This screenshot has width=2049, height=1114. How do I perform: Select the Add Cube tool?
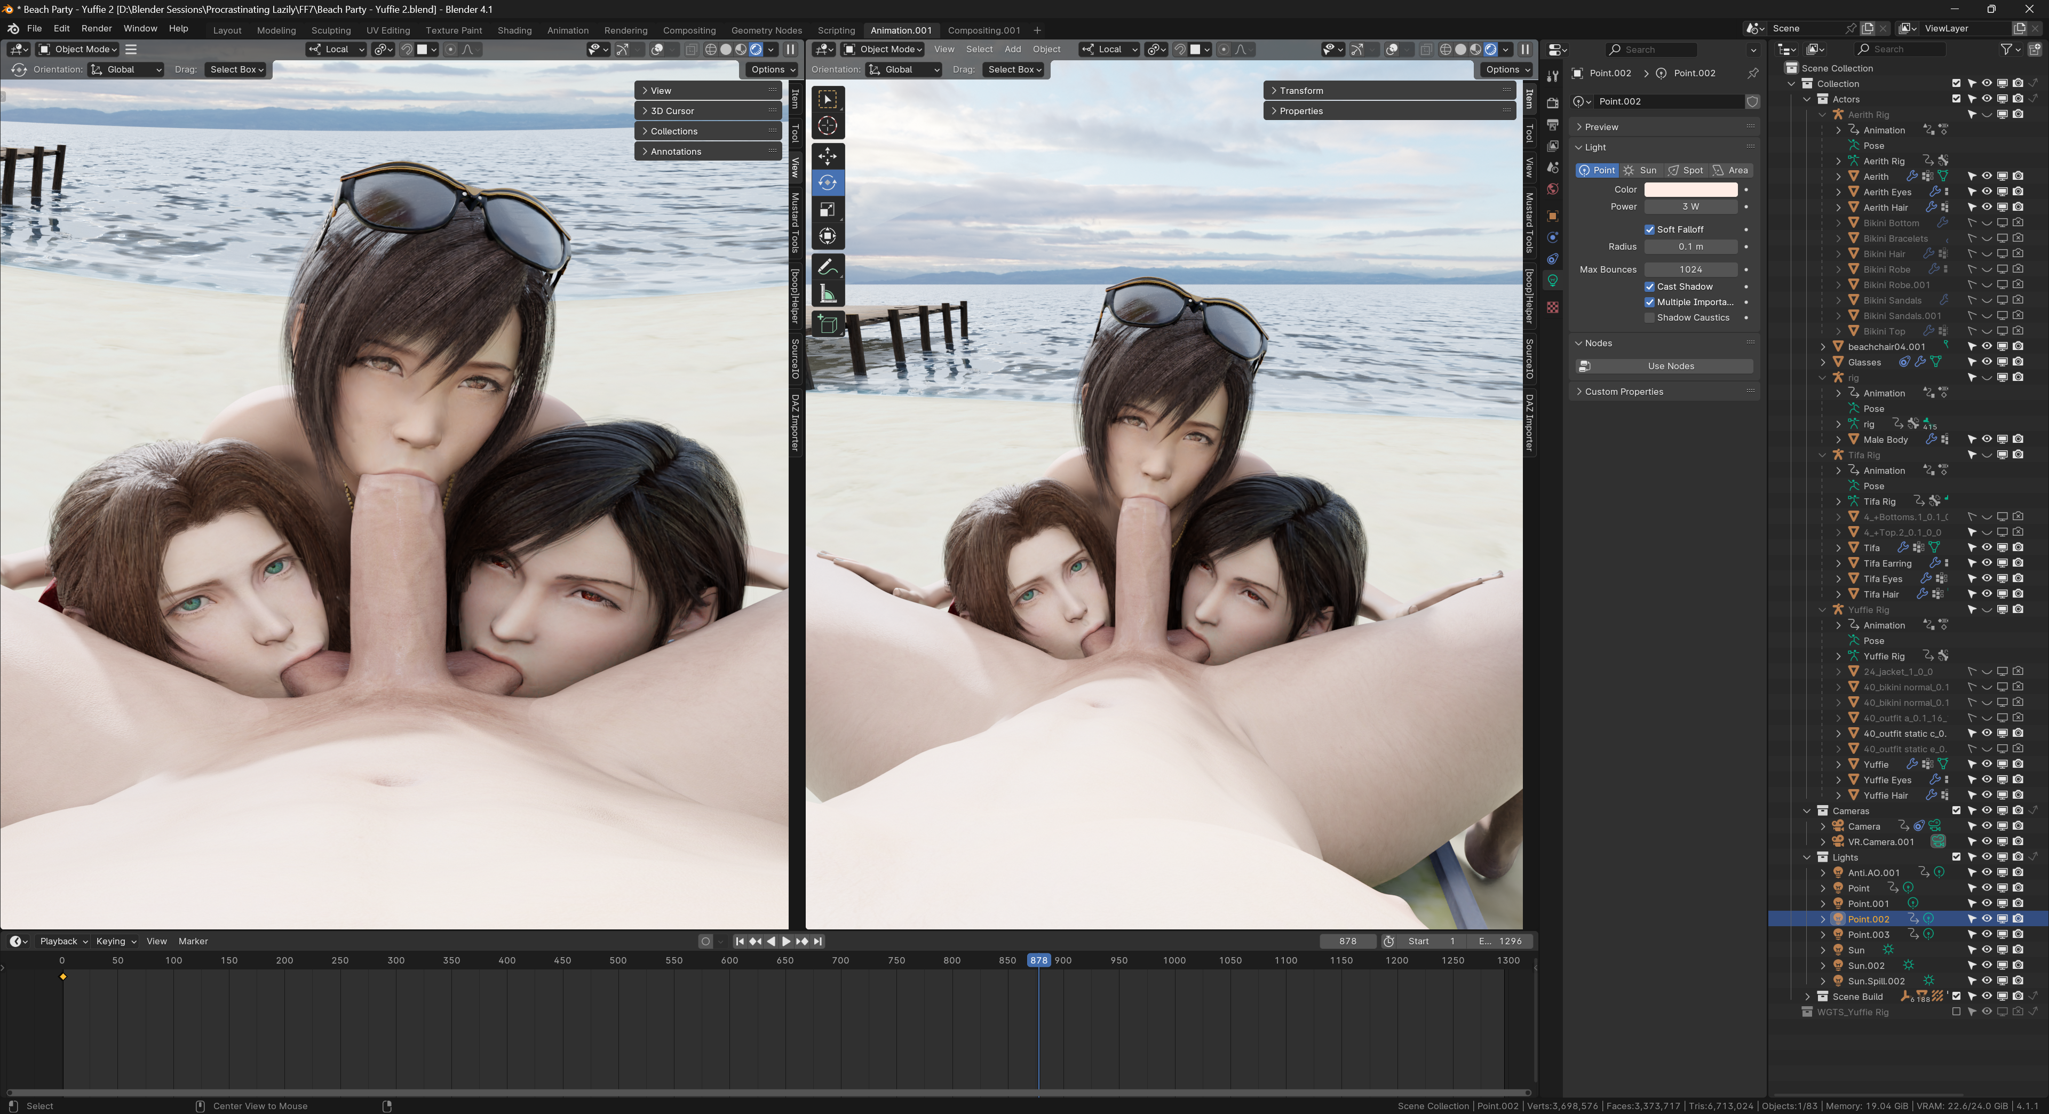827,324
